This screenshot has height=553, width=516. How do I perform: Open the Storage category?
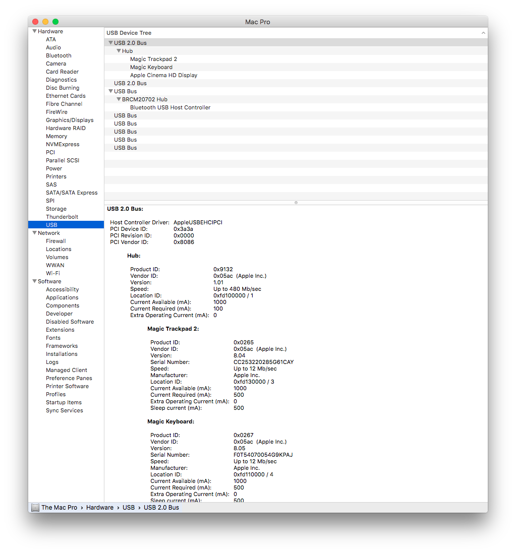click(56, 209)
